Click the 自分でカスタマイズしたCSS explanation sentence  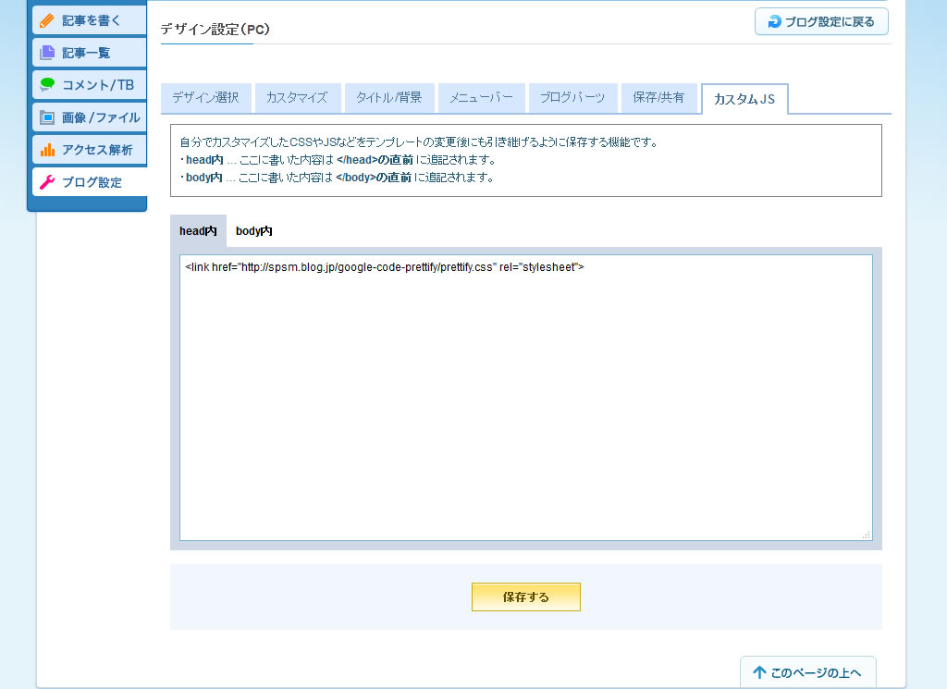[419, 142]
